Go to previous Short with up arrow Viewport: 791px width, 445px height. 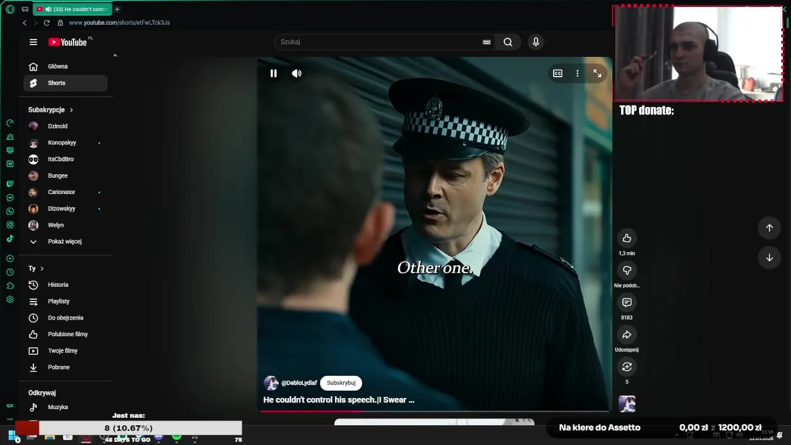[769, 227]
